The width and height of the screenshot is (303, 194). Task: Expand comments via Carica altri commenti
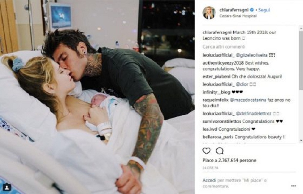coord(224,47)
